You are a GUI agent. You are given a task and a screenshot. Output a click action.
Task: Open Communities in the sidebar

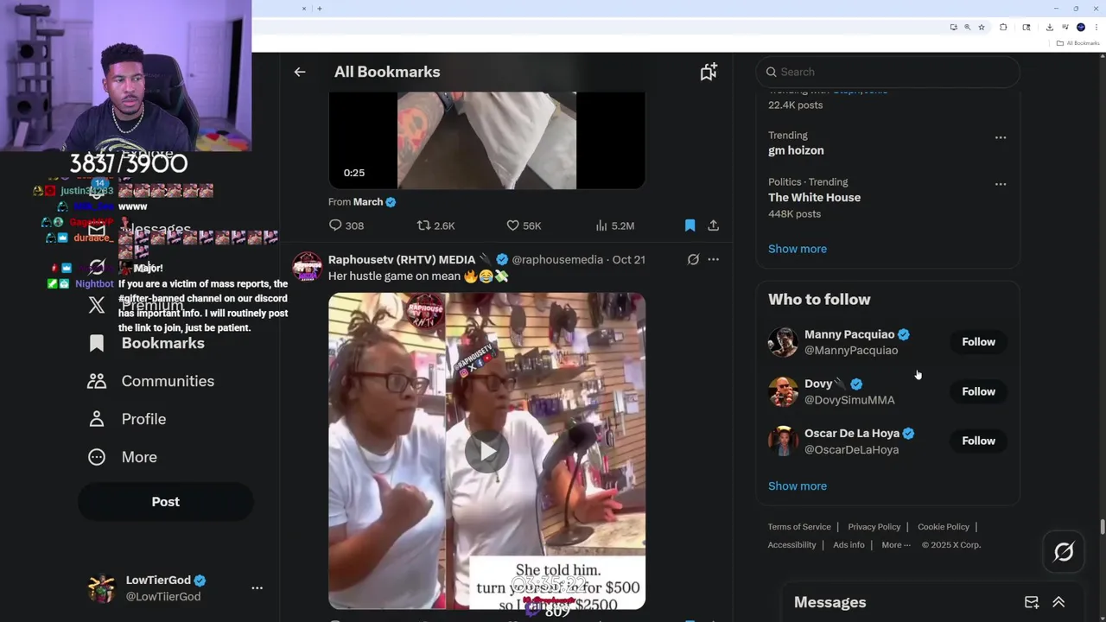coord(151,381)
